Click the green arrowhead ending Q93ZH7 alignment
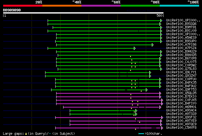This screenshot has width=202, height=136. tap(150, 76)
